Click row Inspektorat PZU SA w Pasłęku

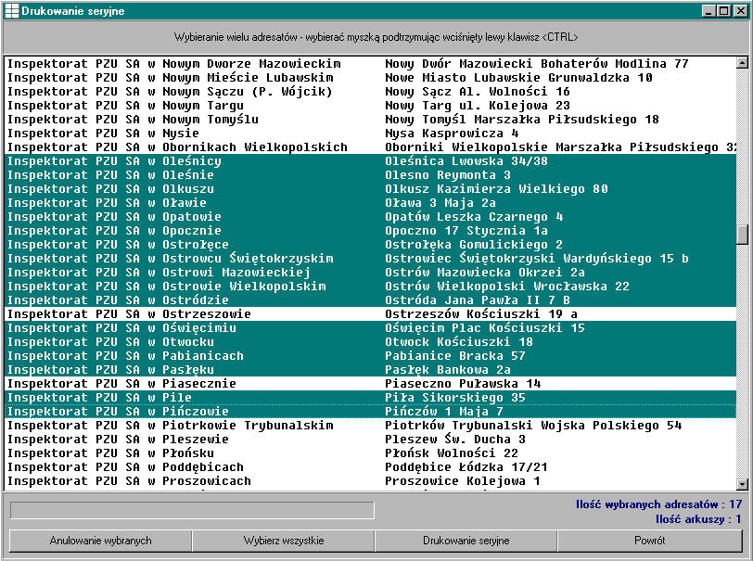[x=370, y=370]
